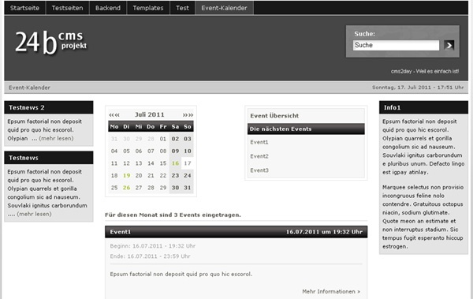Click Event-Kalender breadcrumb text
473x299 pixels.
(30, 88)
